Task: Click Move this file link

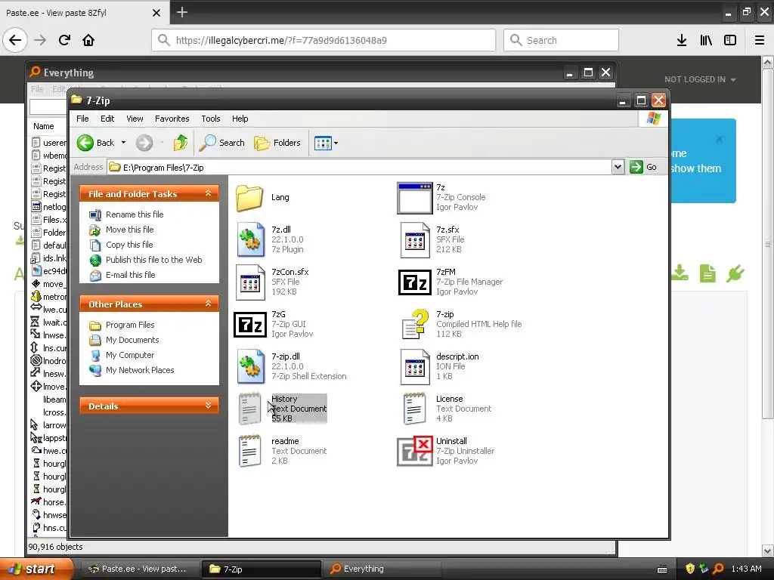Action: (x=130, y=230)
